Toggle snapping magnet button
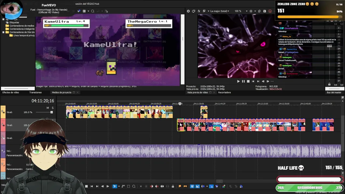 192,186
